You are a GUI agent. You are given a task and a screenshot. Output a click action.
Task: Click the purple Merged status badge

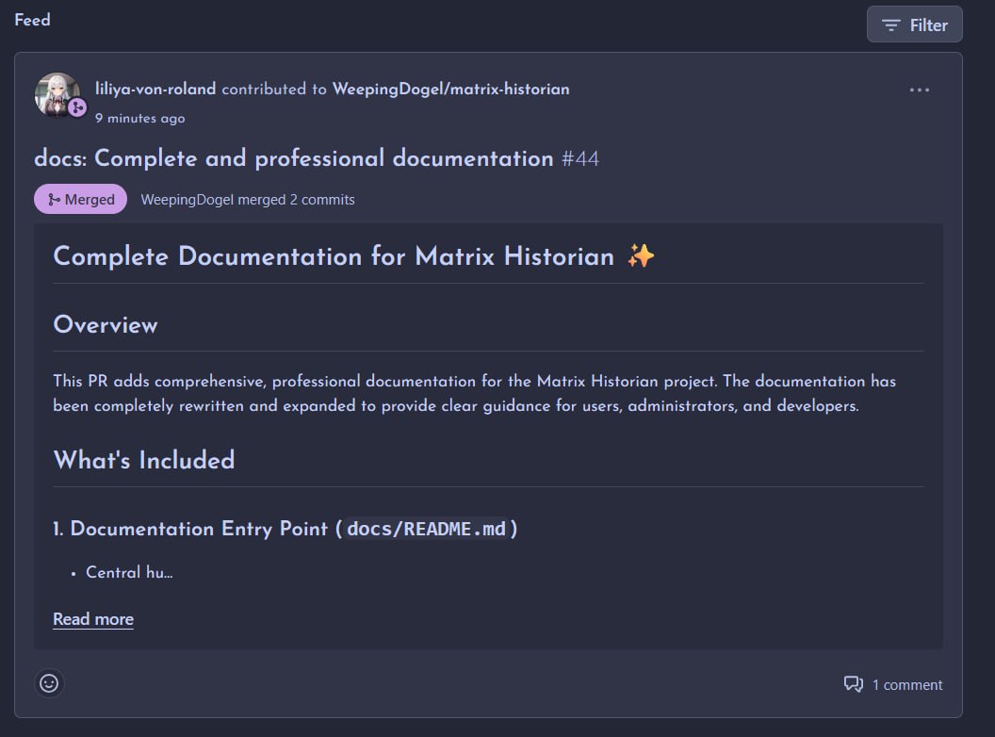[80, 200]
